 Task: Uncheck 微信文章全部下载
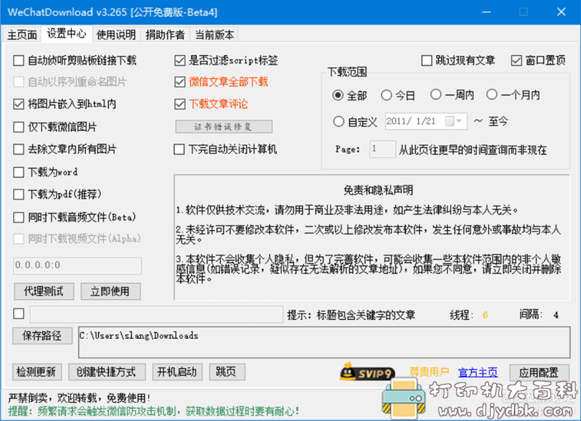coord(179,82)
